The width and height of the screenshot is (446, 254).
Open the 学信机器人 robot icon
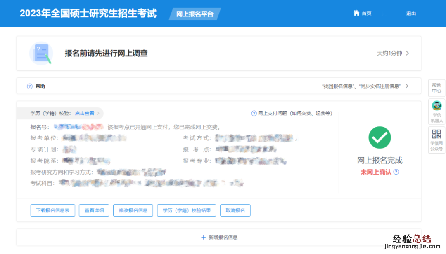click(x=437, y=106)
